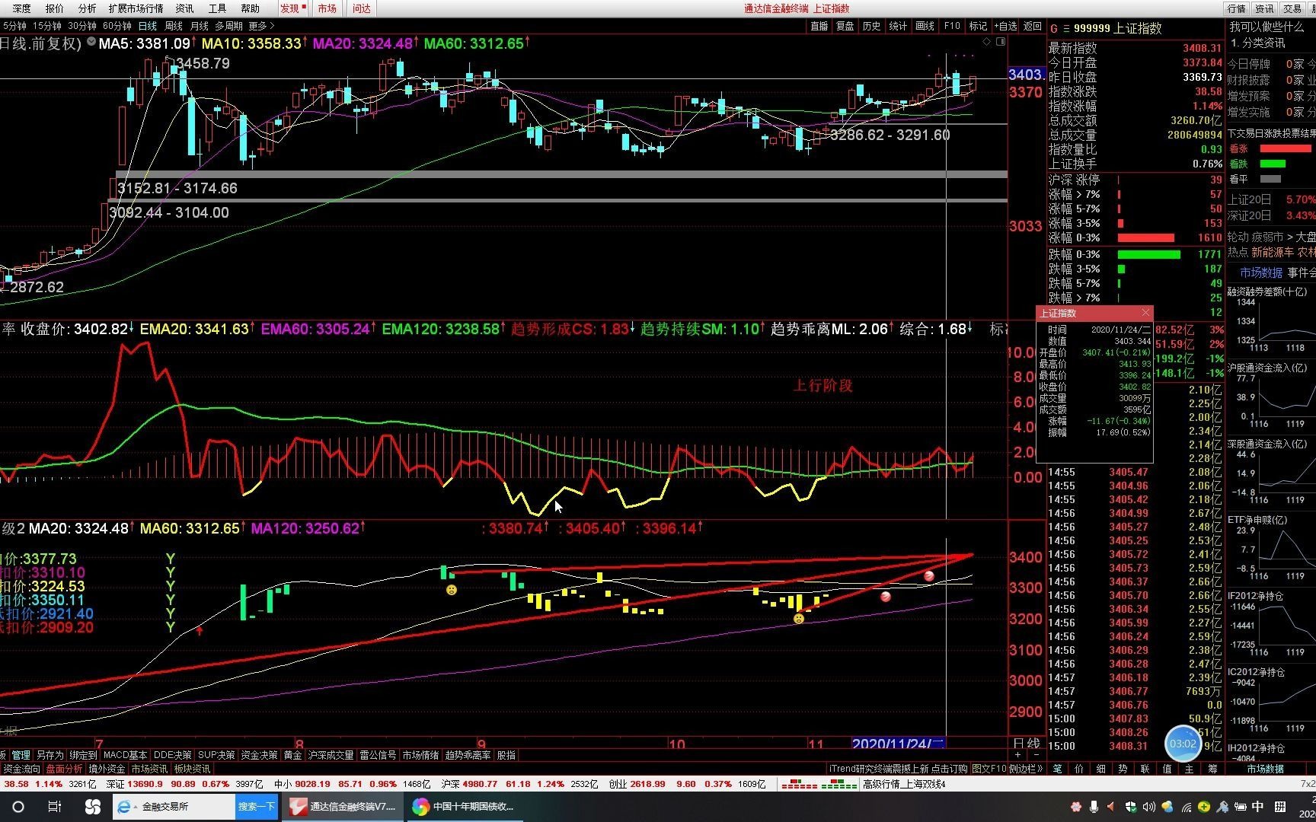Viewport: 1316px width, 822px height.
Task: Open the 工具 menu
Action: point(217,8)
